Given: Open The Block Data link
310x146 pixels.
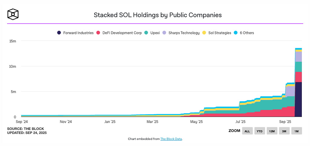Looking at the screenshot, I should (x=171, y=139).
